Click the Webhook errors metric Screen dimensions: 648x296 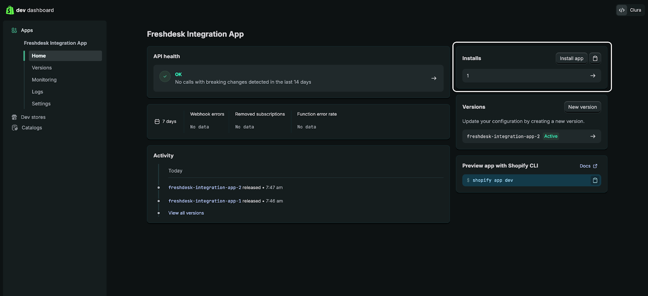pos(207,121)
